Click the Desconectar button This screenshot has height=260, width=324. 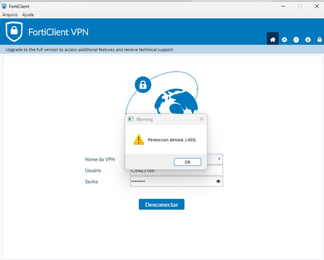point(161,204)
